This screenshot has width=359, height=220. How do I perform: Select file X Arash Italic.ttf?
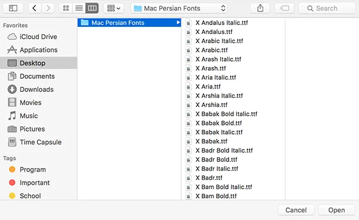coord(233,59)
